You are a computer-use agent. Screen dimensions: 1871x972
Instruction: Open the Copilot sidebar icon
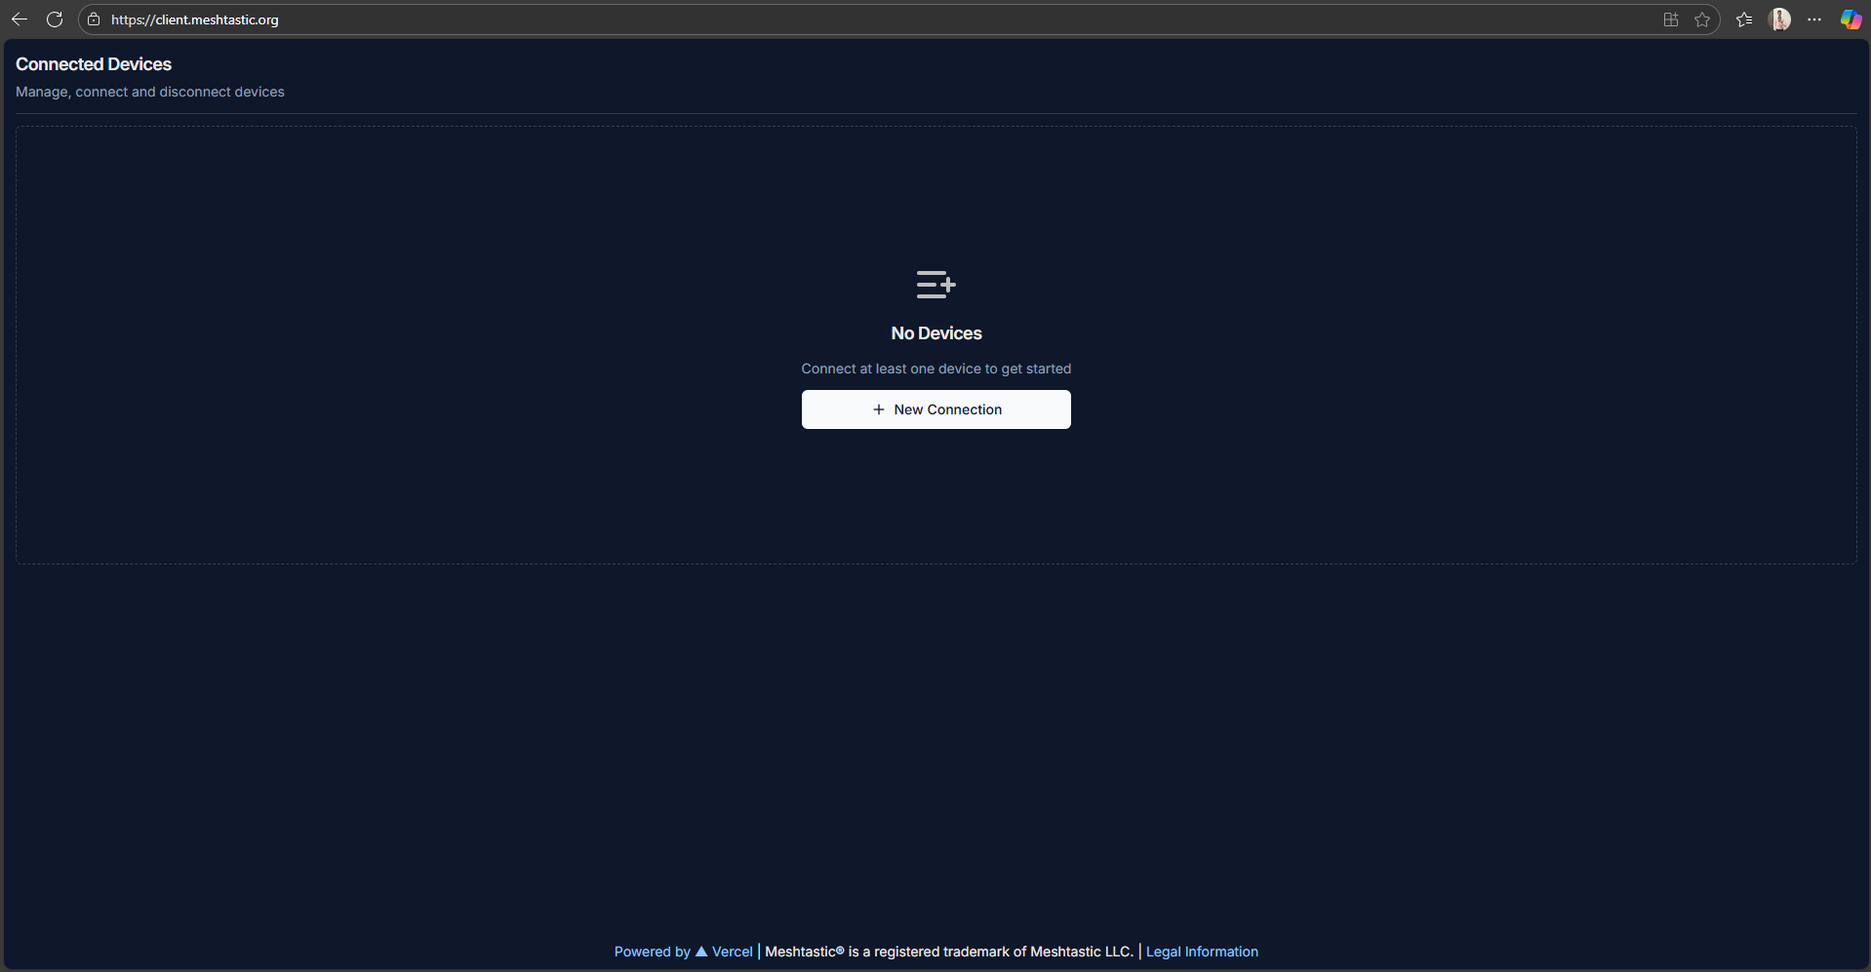click(1851, 19)
